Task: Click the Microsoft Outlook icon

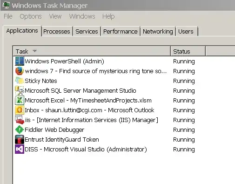Action: (x=20, y=110)
